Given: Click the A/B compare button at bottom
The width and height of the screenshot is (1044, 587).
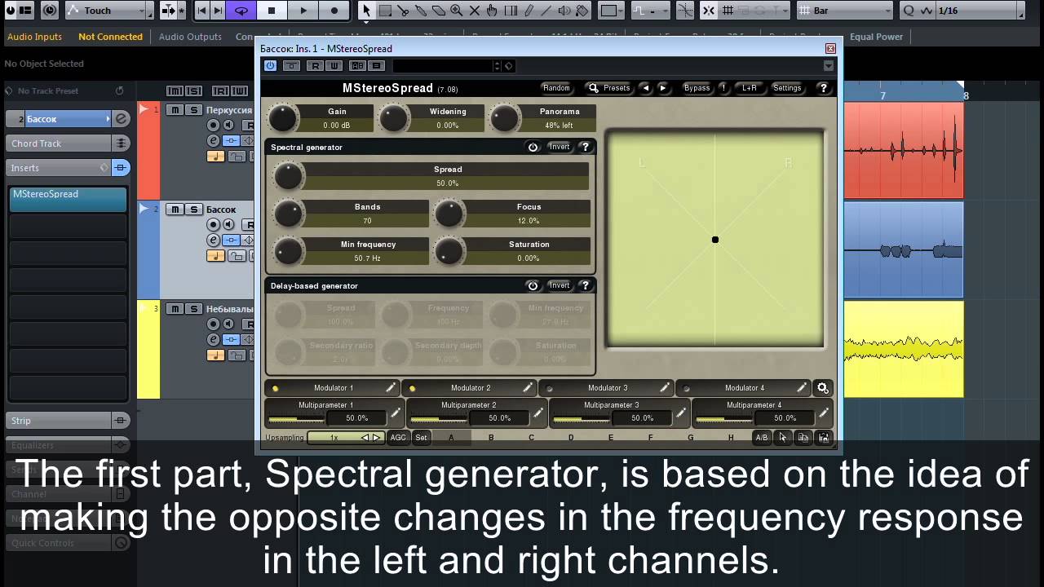Looking at the screenshot, I should click(x=761, y=438).
